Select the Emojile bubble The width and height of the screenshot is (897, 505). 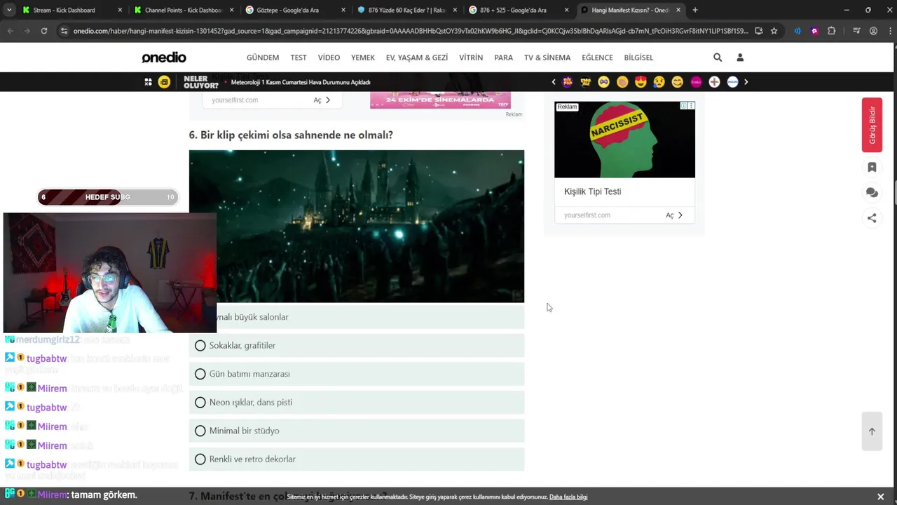click(586, 82)
